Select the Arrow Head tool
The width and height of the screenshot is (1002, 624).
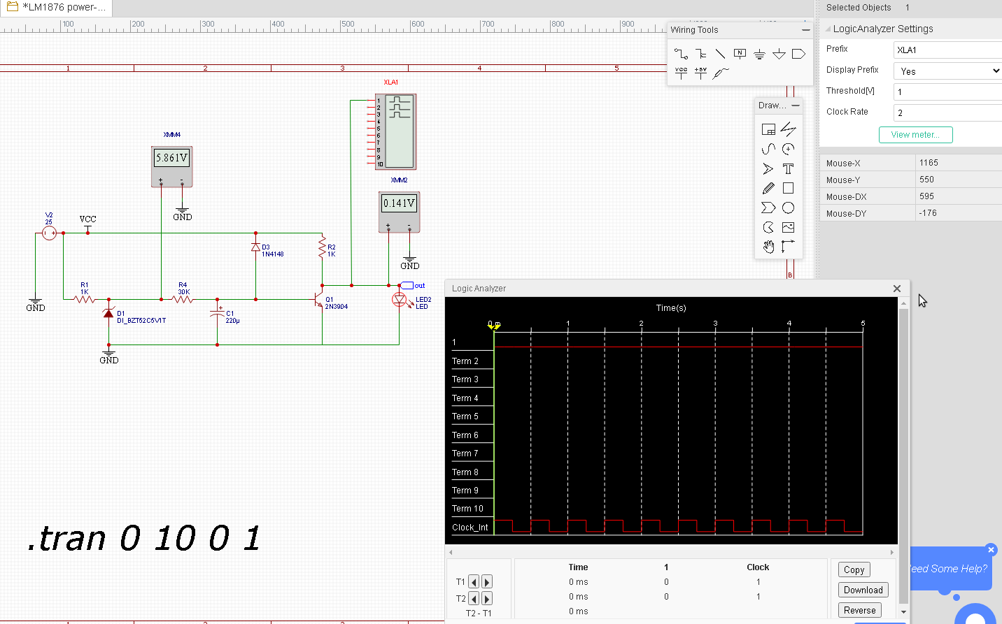click(768, 168)
